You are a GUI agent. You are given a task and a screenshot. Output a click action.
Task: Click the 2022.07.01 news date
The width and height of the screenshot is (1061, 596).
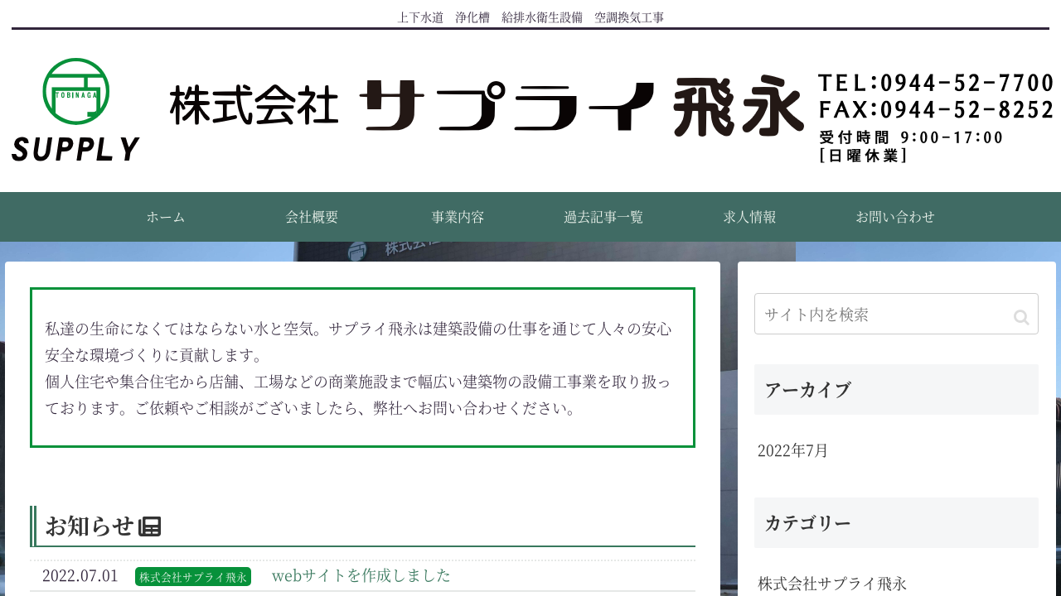[80, 575]
